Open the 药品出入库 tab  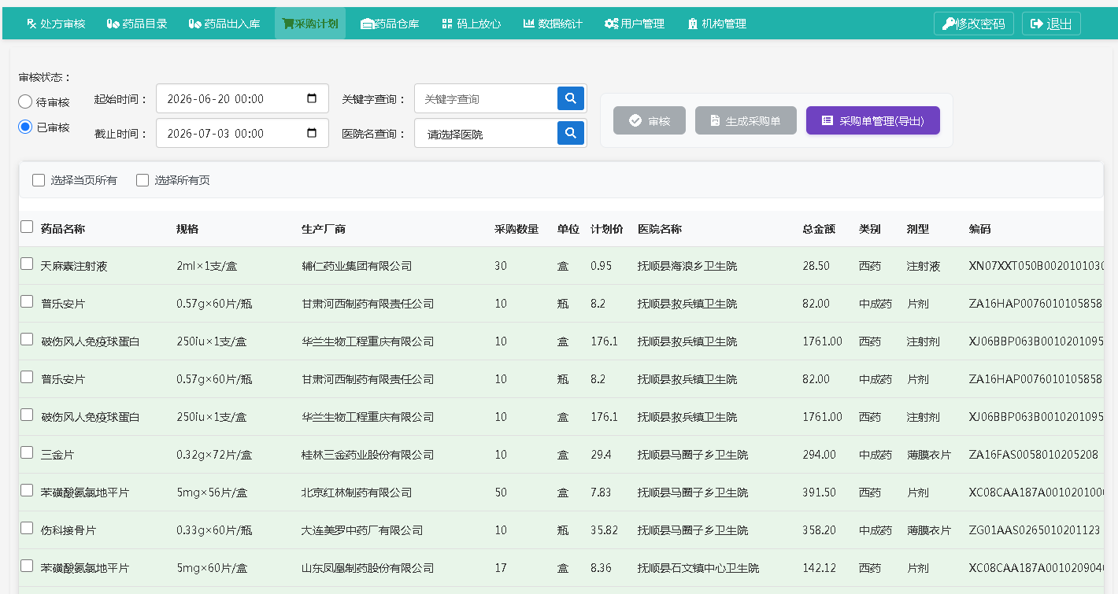click(224, 24)
